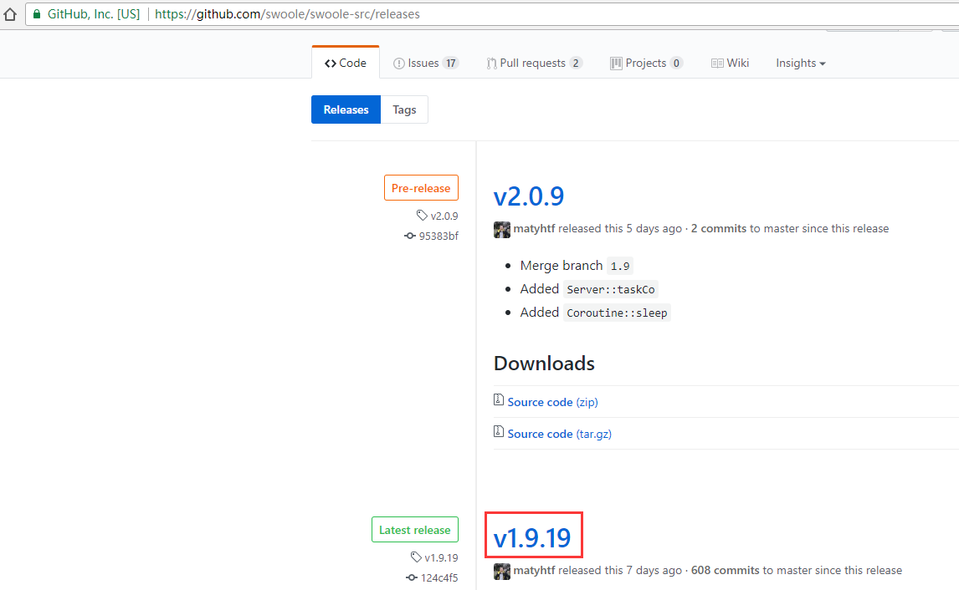Select the Releases button
This screenshot has height=590, width=959.
[x=346, y=109]
